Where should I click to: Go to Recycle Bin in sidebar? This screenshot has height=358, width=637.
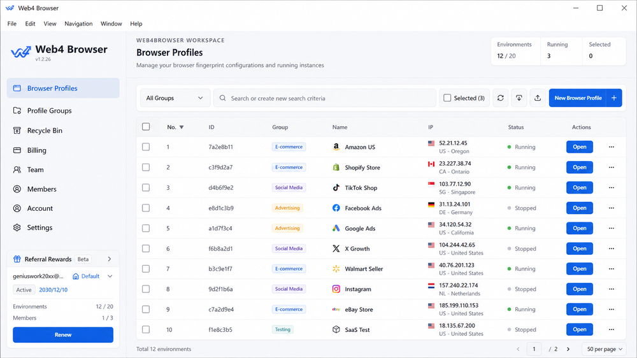[x=63, y=131]
